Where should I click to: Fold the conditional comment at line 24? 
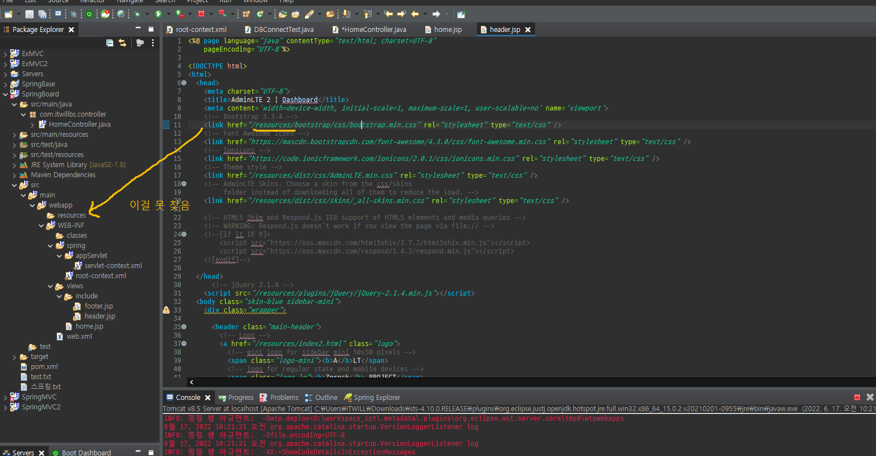(184, 234)
